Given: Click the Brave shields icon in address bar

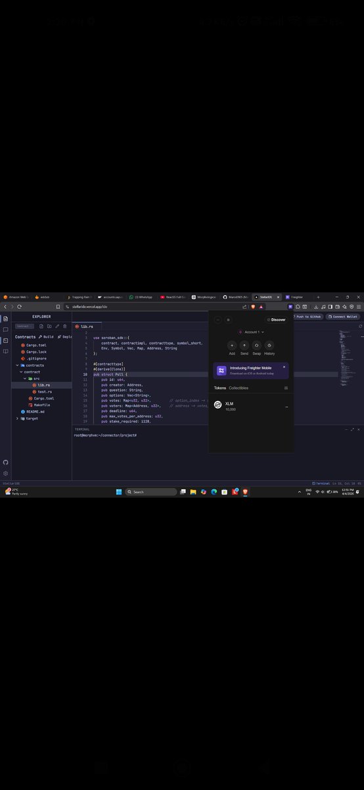Looking at the screenshot, I should pos(253,307).
